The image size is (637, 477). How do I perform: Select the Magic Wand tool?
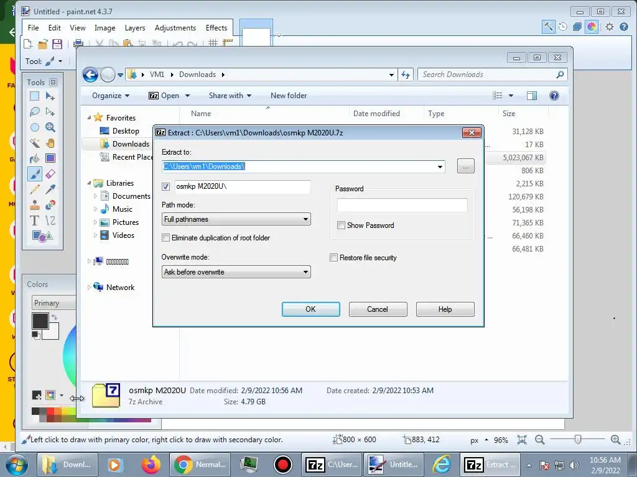pos(35,143)
